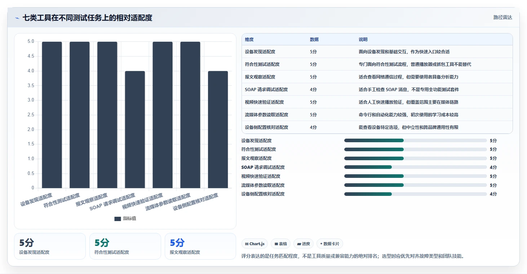This screenshot has width=527, height=274.
Task: Select the Chart.js tag chip
Action: [254, 244]
